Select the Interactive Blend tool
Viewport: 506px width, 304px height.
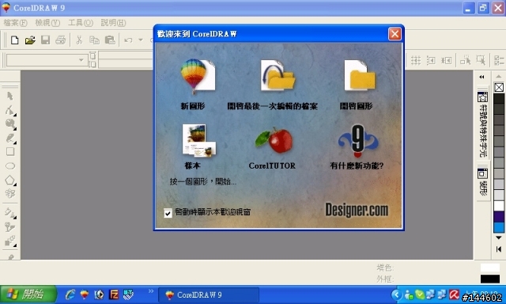coord(10,241)
